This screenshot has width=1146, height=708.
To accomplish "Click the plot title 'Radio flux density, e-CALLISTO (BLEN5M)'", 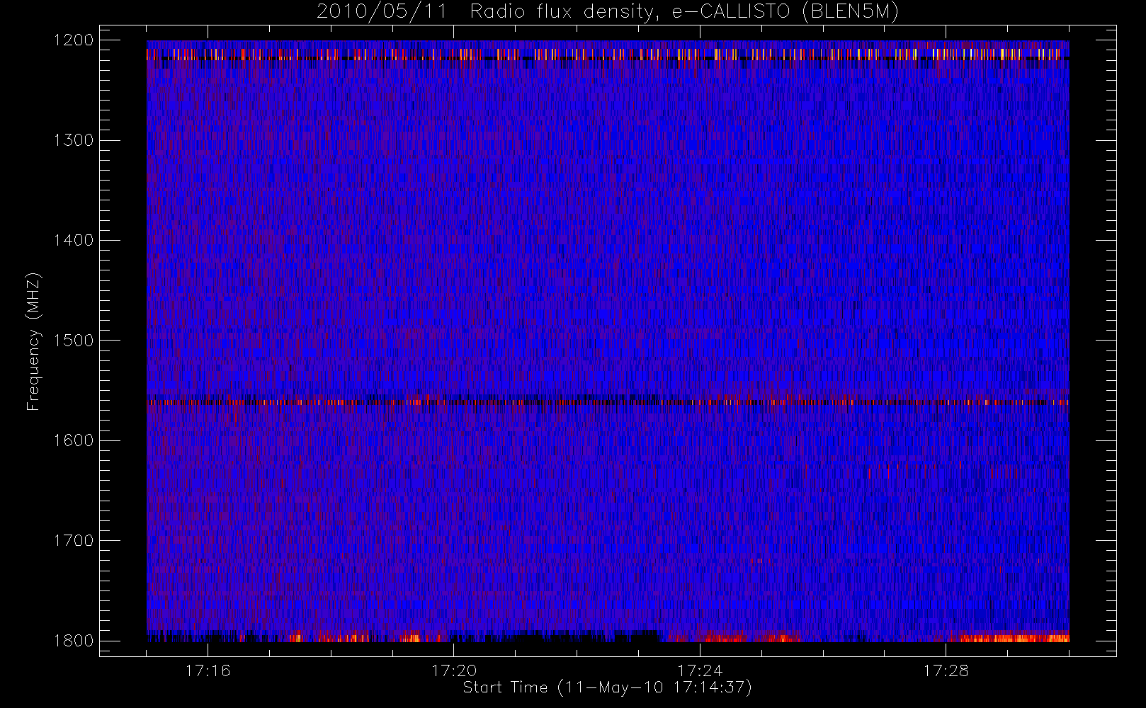I will tap(684, 12).
